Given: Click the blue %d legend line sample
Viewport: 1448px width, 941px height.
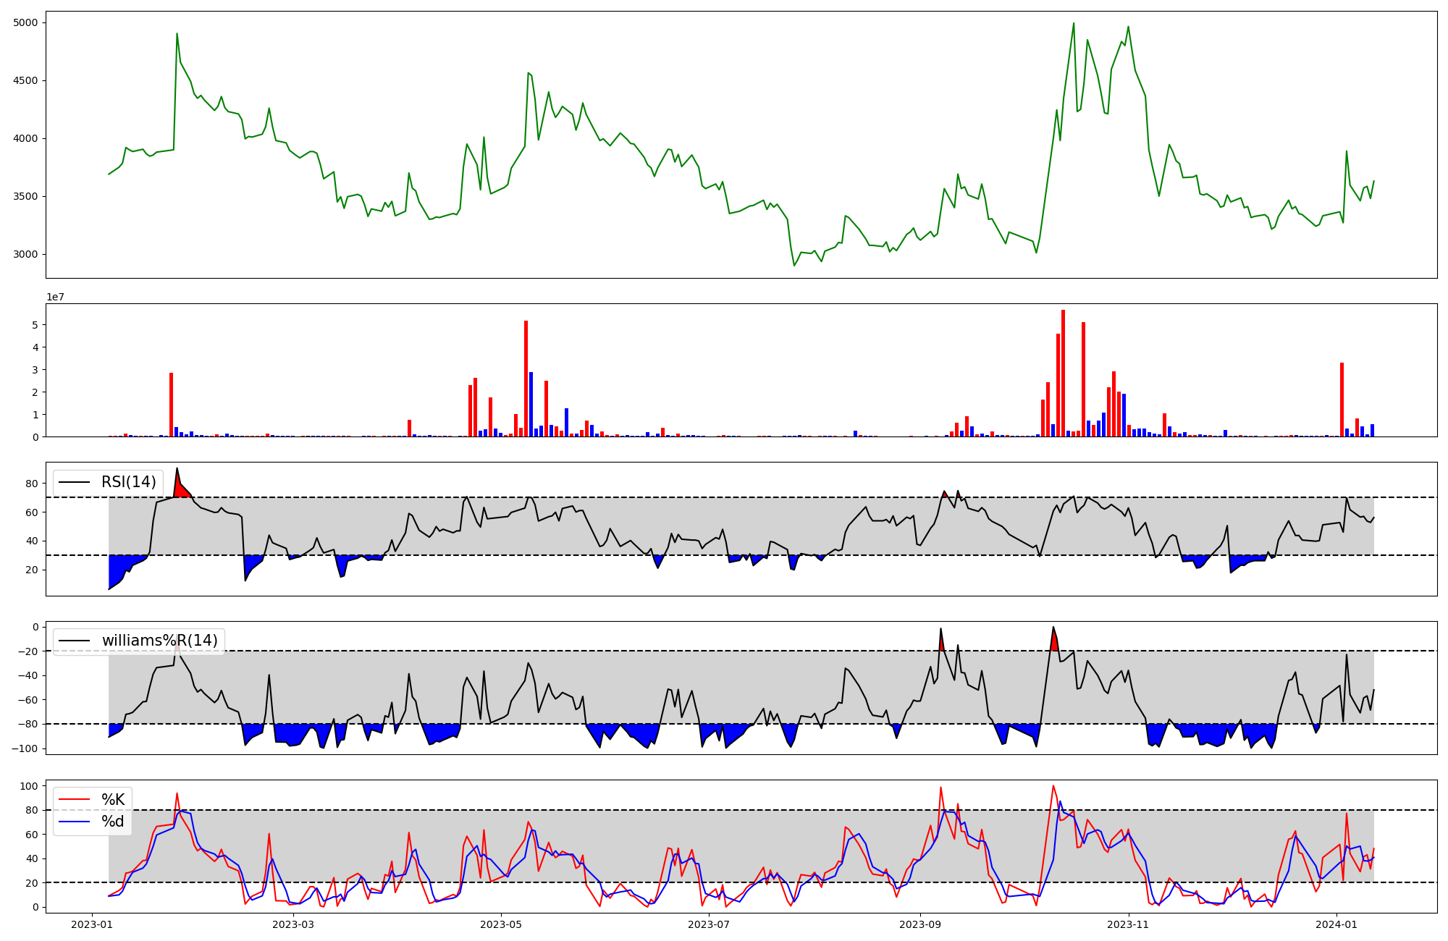Looking at the screenshot, I should pos(74,822).
